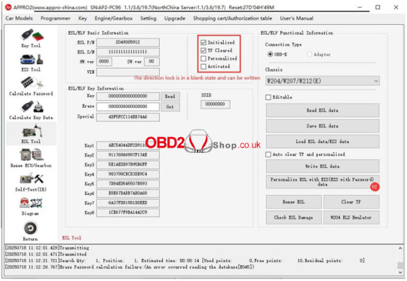Click the Key1 value field
Viewport: 407px width, 281px height.
(x=128, y=145)
